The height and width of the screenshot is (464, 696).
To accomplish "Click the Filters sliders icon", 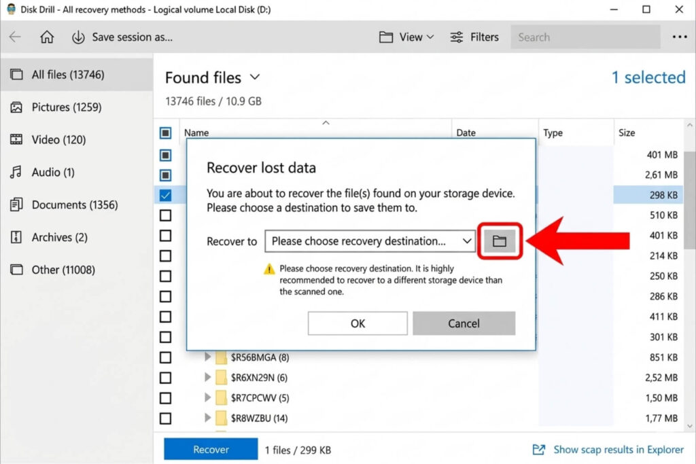I will point(458,37).
